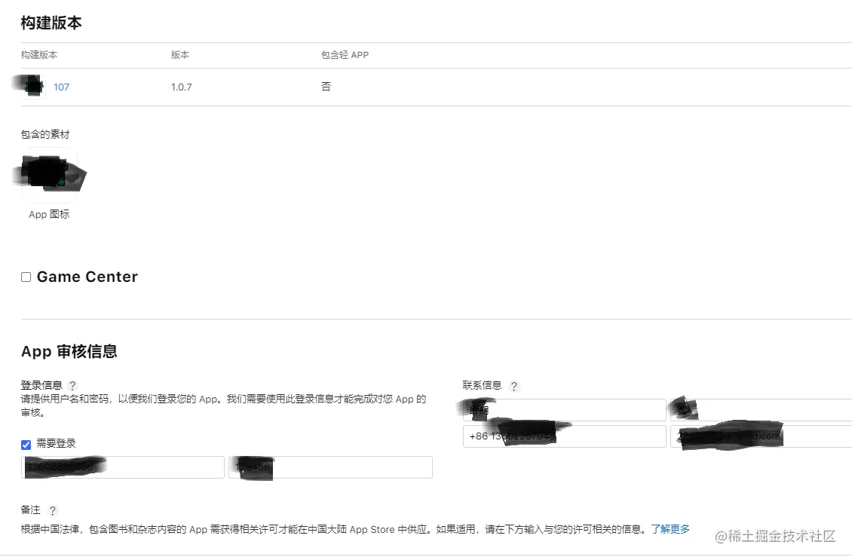
Task: Select build icon beside 107
Action: pyautogui.click(x=33, y=87)
